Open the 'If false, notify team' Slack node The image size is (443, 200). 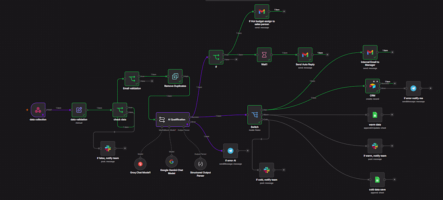point(108,148)
